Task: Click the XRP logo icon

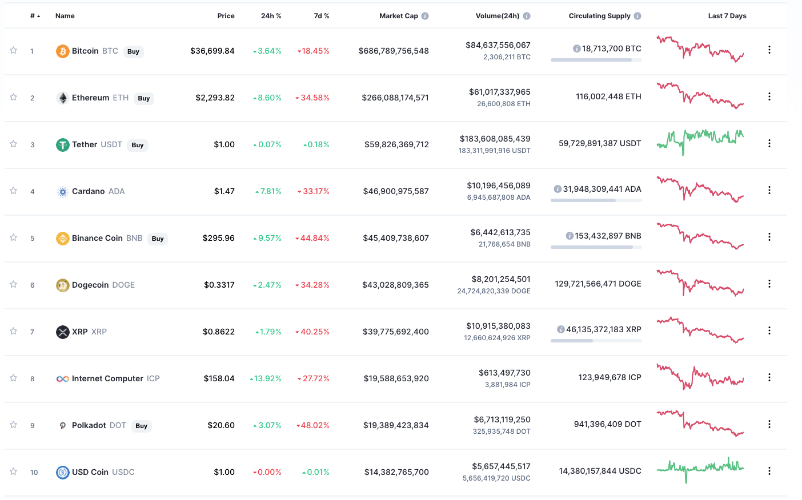Action: (x=62, y=332)
